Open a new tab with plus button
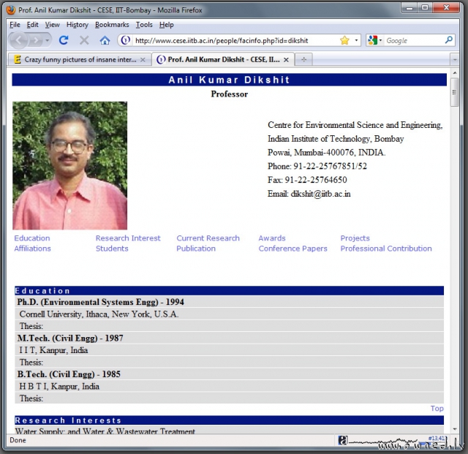468x454 pixels. coord(304,59)
